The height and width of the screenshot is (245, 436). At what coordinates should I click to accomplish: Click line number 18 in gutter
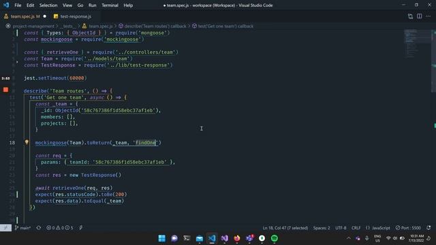pyautogui.click(x=12, y=142)
